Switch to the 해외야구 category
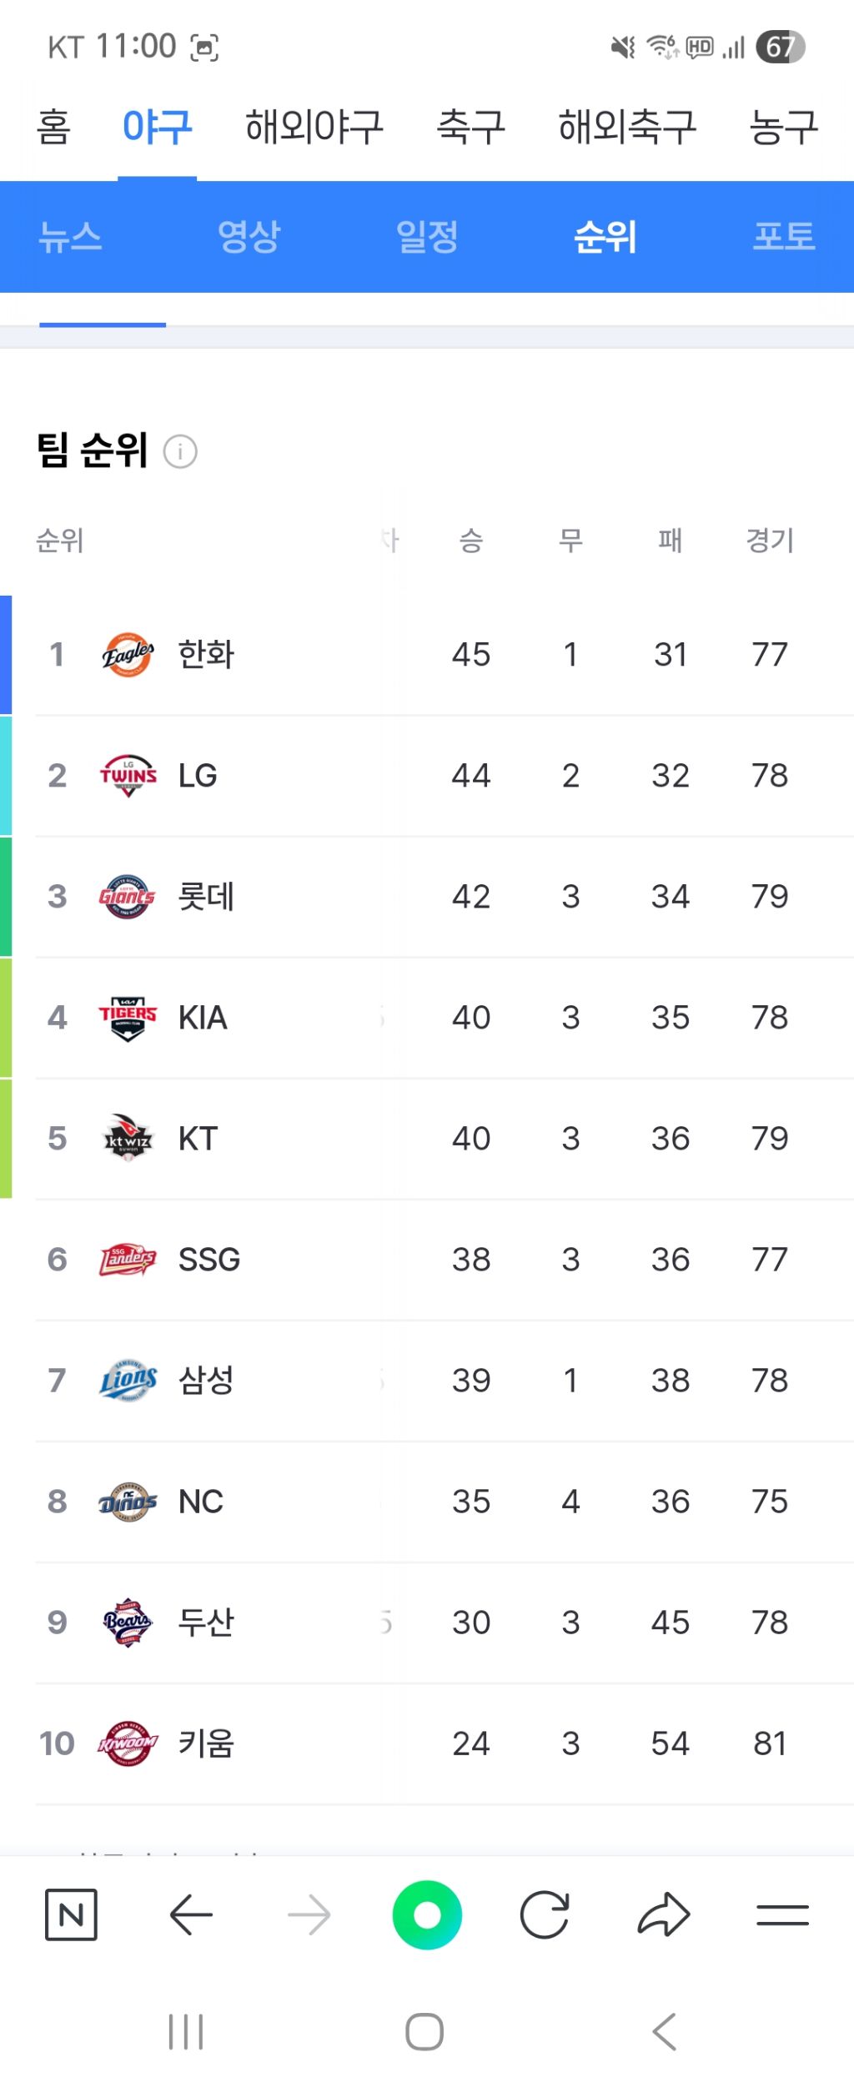 pos(314,127)
